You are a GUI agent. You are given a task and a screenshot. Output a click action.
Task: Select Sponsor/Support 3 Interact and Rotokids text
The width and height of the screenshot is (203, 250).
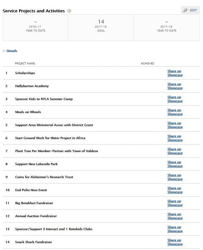tap(54, 229)
